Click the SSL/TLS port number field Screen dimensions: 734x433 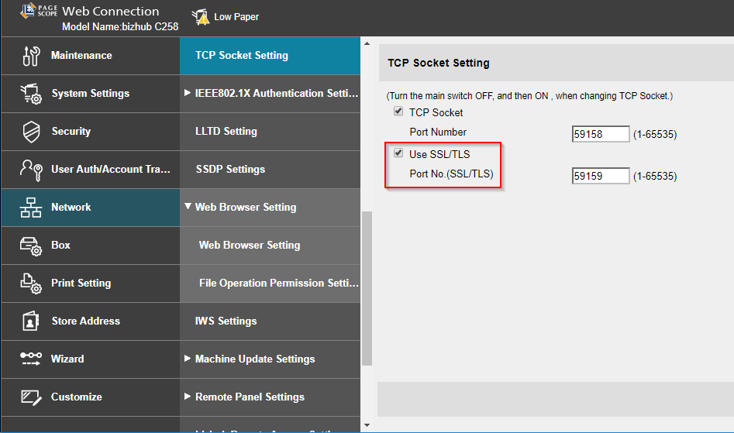pyautogui.click(x=601, y=177)
